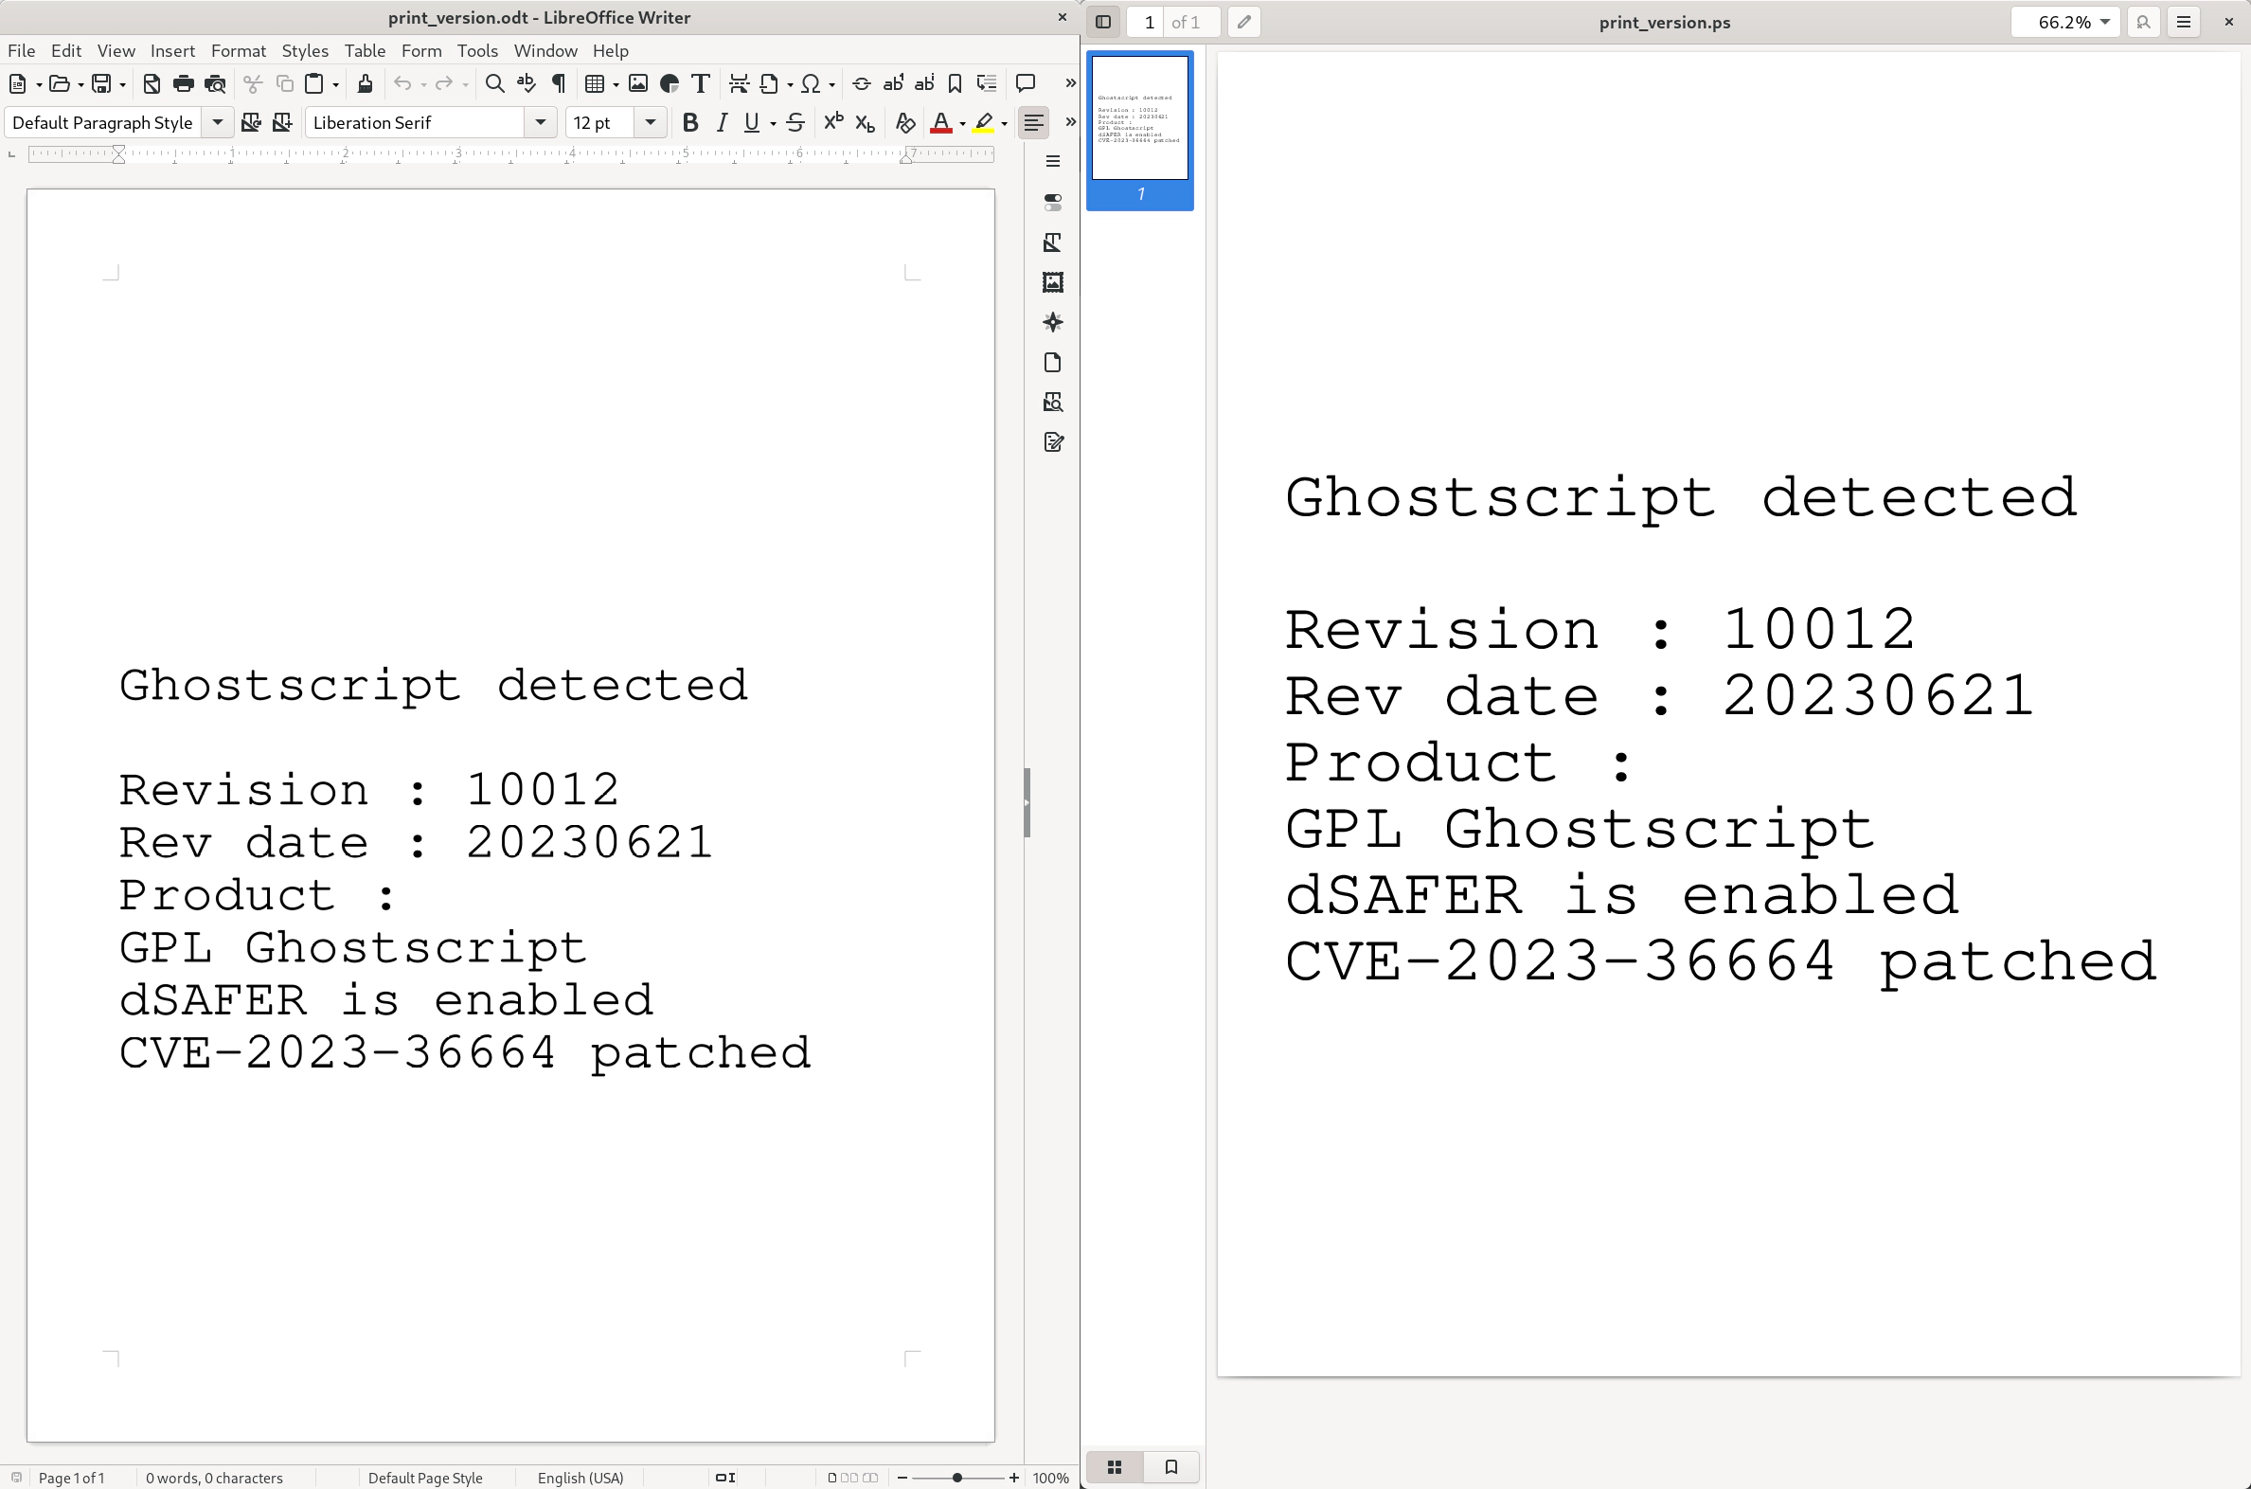Insert Text Box icon

pyautogui.click(x=701, y=83)
